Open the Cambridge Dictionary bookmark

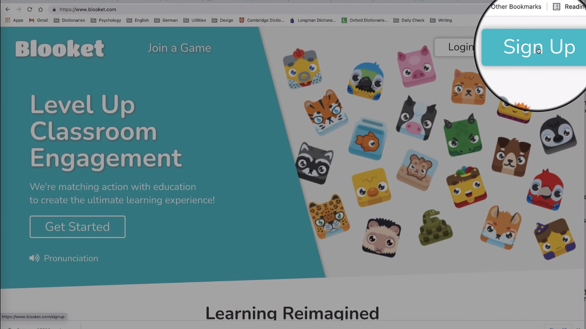(x=262, y=20)
